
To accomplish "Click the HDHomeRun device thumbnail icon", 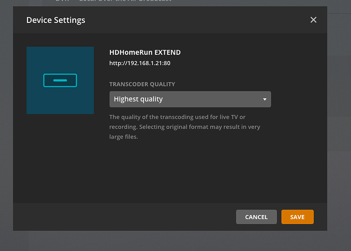I will [60, 80].
